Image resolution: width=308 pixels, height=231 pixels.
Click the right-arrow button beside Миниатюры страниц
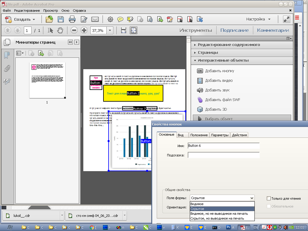coord(77,42)
